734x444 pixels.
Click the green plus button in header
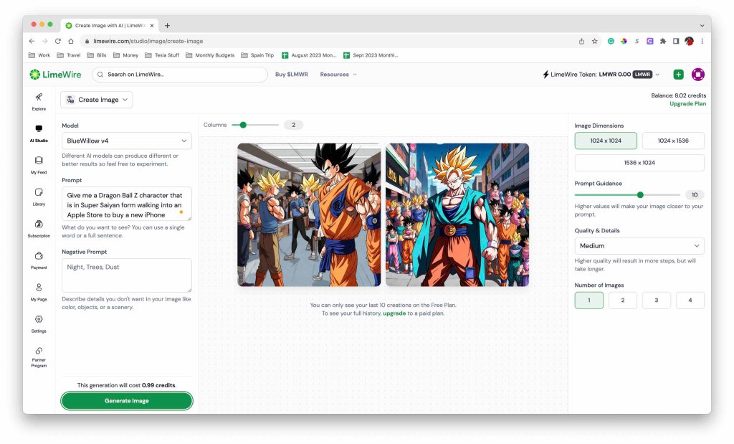click(678, 75)
